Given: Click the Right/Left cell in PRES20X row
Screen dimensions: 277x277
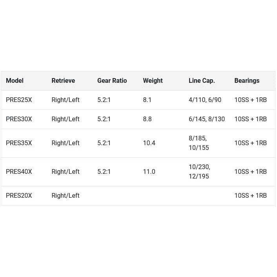Looking at the screenshot, I should [x=66, y=195].
